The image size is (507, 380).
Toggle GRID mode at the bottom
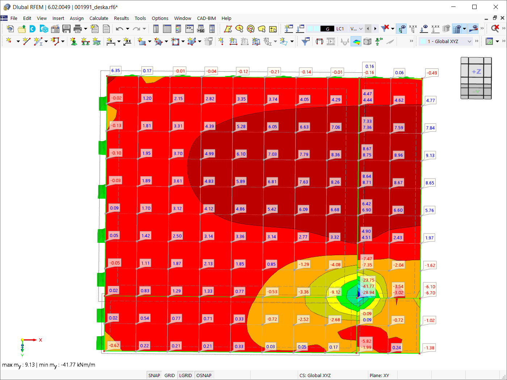click(x=169, y=375)
